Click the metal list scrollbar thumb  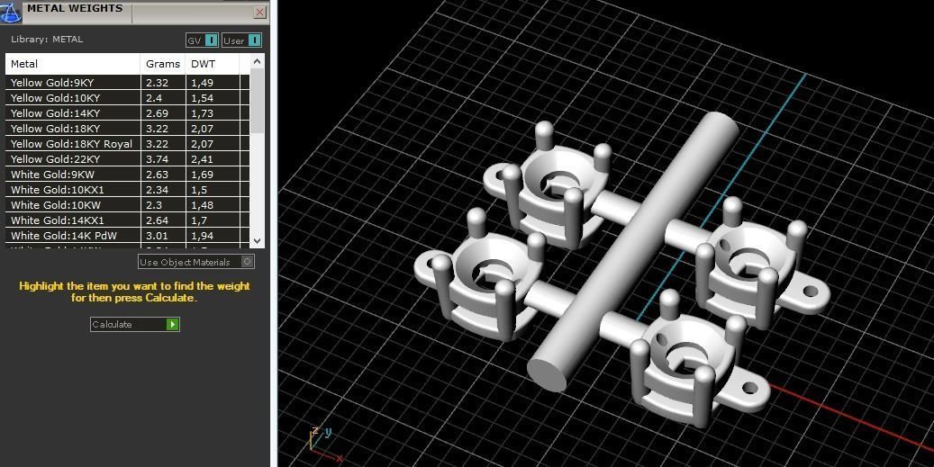pos(257,101)
